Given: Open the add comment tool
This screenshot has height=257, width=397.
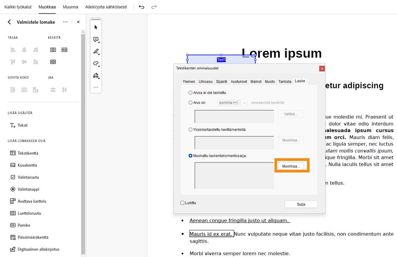Looking at the screenshot, I should coord(95,39).
